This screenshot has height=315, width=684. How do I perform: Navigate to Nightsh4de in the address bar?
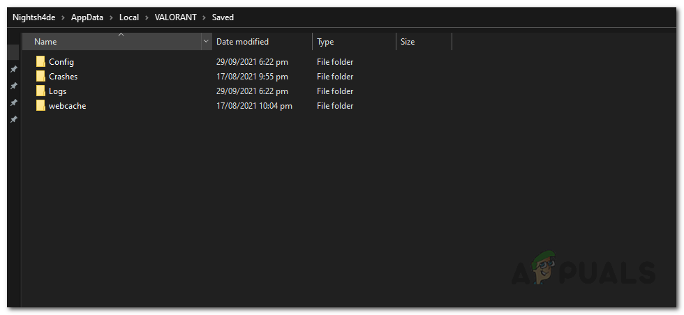click(x=34, y=17)
